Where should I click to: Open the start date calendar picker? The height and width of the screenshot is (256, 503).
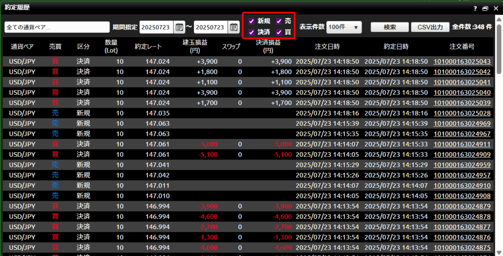pos(180,27)
